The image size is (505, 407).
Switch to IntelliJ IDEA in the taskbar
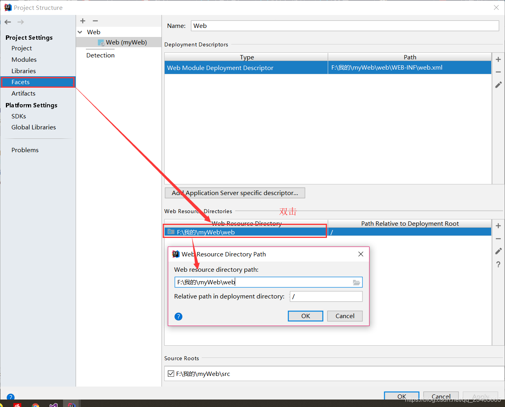71,404
